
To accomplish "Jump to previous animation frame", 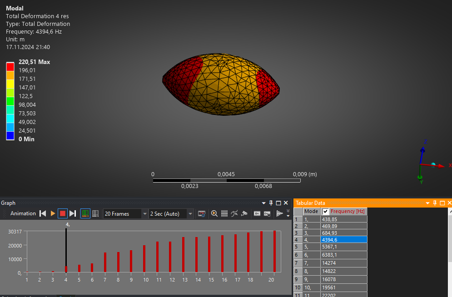I will pos(43,213).
